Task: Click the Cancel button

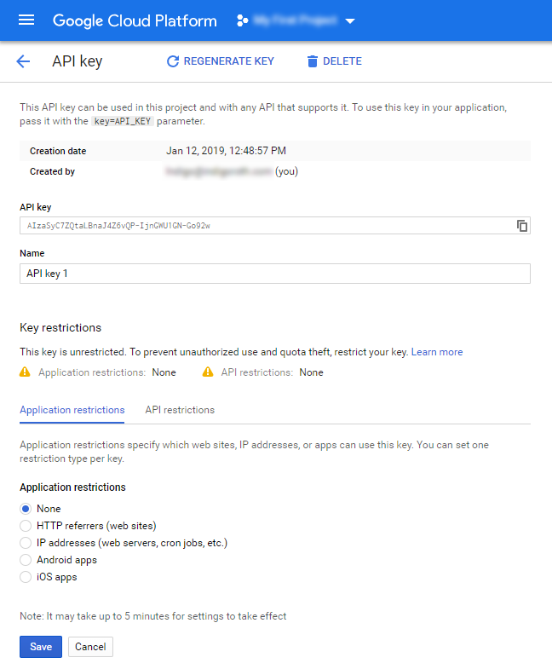Action: click(x=90, y=647)
